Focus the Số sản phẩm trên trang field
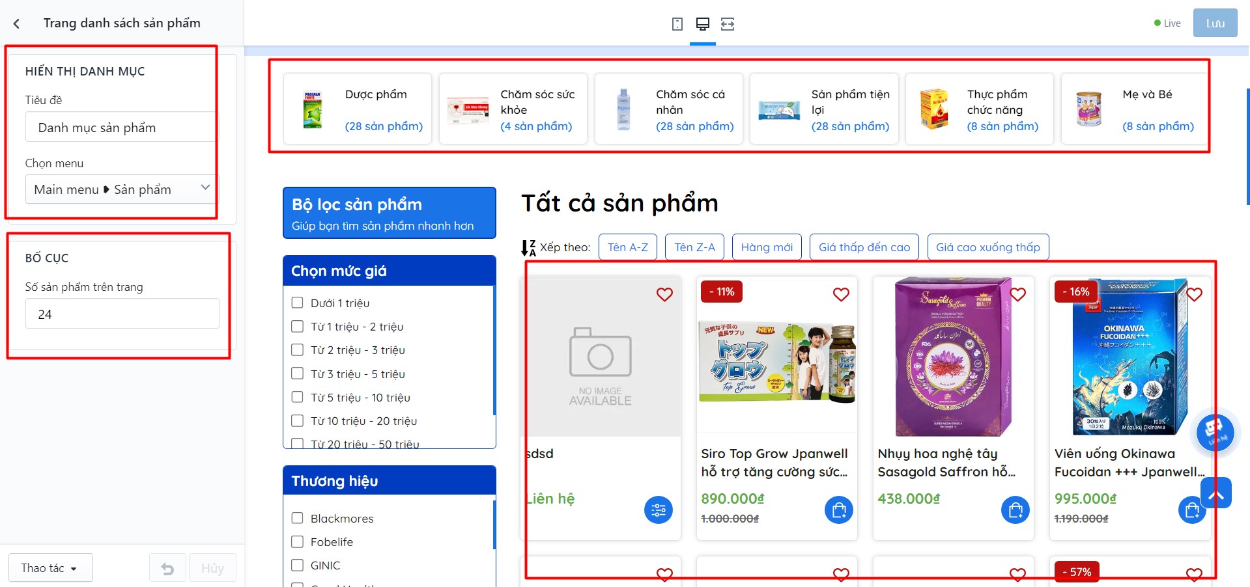 (122, 314)
